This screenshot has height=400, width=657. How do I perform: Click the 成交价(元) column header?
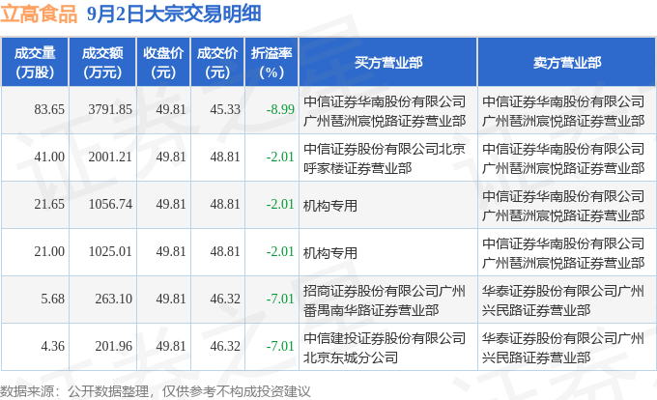217,63
